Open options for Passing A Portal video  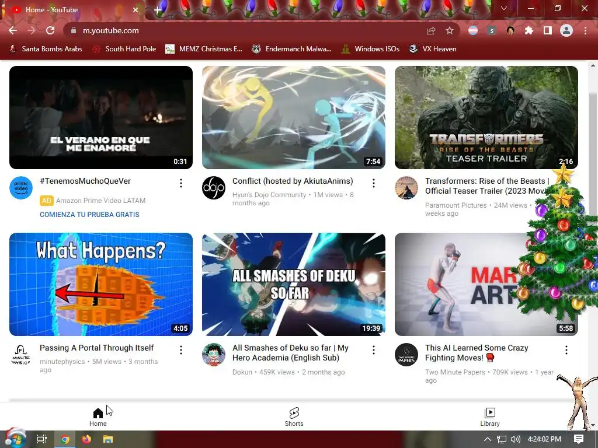[181, 350]
